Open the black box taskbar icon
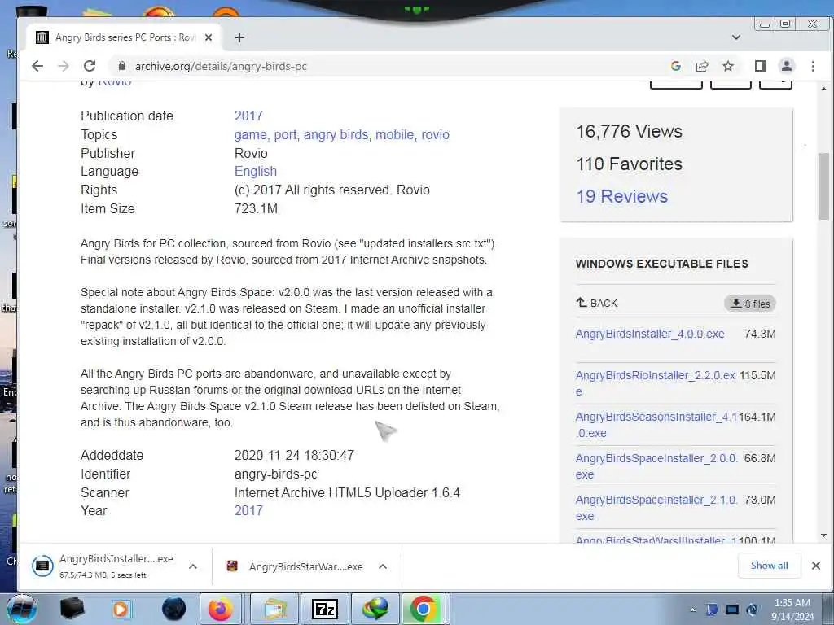The height and width of the screenshot is (625, 834). pyautogui.click(x=72, y=609)
